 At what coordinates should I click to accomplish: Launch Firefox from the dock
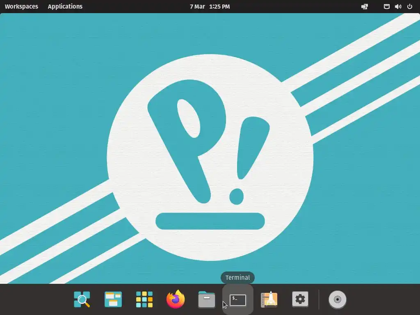176,299
